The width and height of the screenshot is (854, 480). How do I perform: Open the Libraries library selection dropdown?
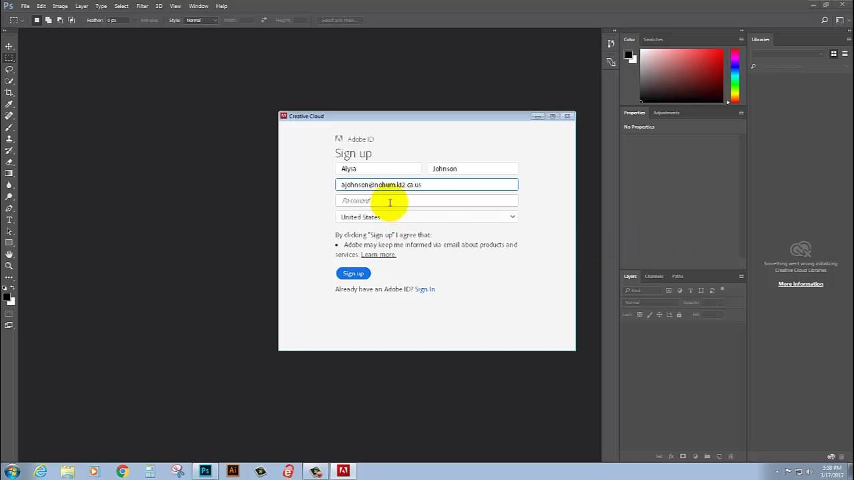(x=789, y=53)
